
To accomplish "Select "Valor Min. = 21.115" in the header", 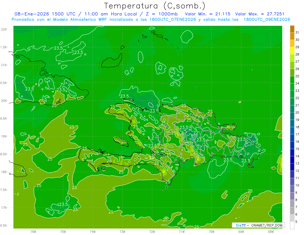I will 208,14.
